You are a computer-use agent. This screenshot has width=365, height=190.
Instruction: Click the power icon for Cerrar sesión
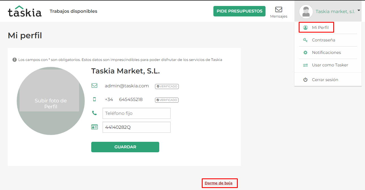point(305,80)
